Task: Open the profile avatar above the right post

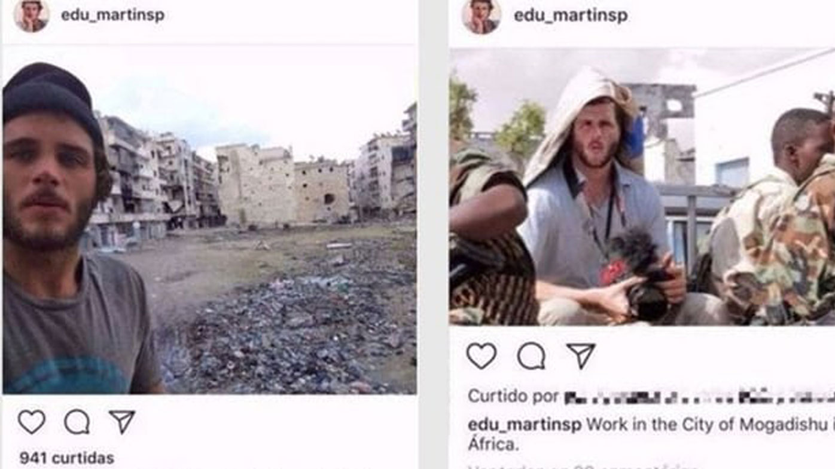Action: (x=482, y=16)
